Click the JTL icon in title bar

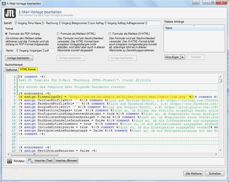coord(4,3)
